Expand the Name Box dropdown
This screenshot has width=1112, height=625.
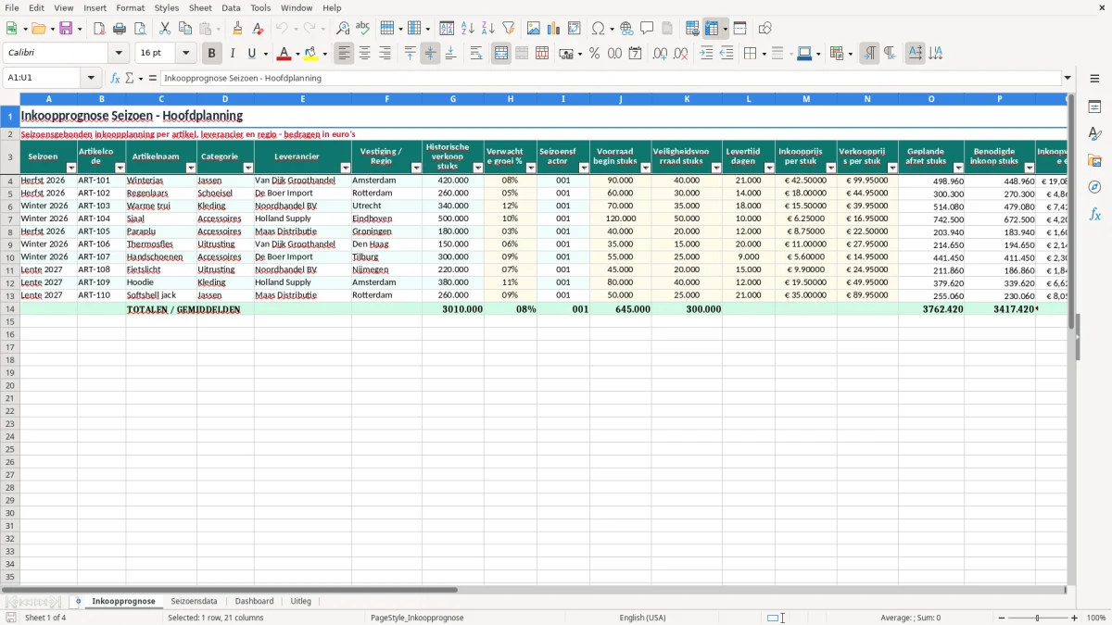tap(91, 78)
